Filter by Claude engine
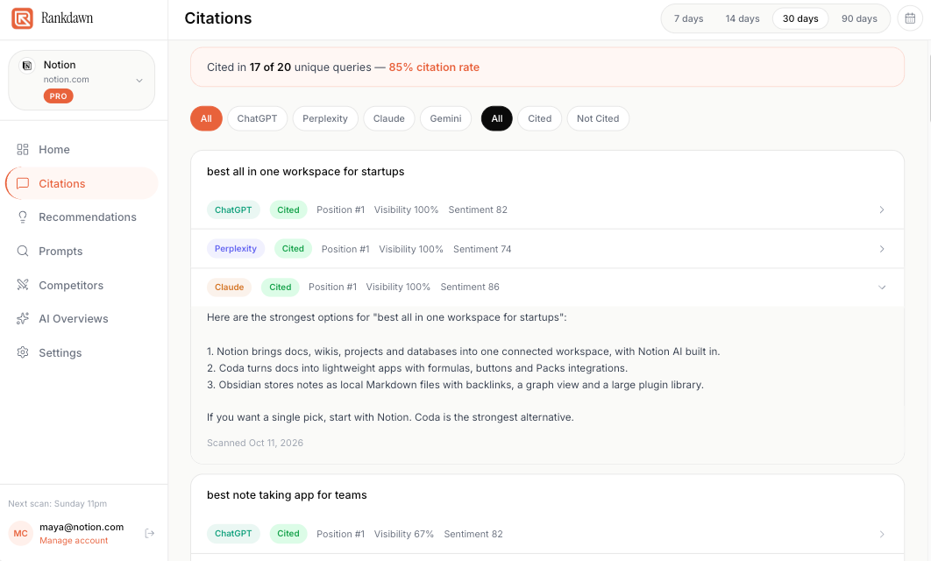 pyautogui.click(x=389, y=118)
